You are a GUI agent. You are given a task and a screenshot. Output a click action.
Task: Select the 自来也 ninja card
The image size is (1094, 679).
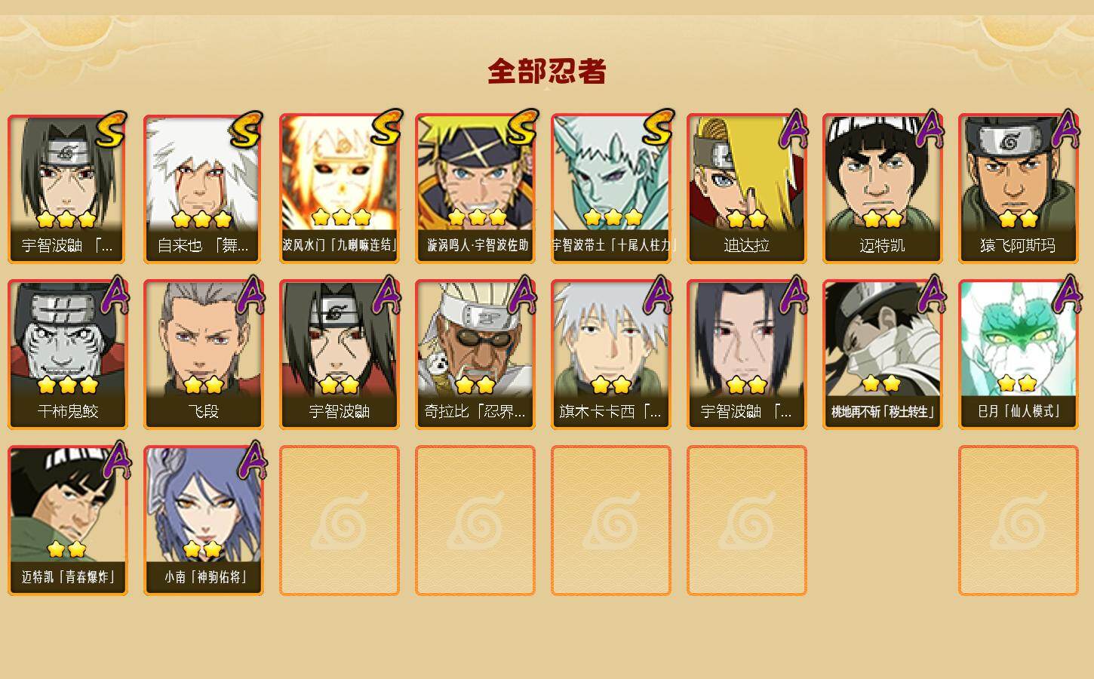tap(204, 189)
